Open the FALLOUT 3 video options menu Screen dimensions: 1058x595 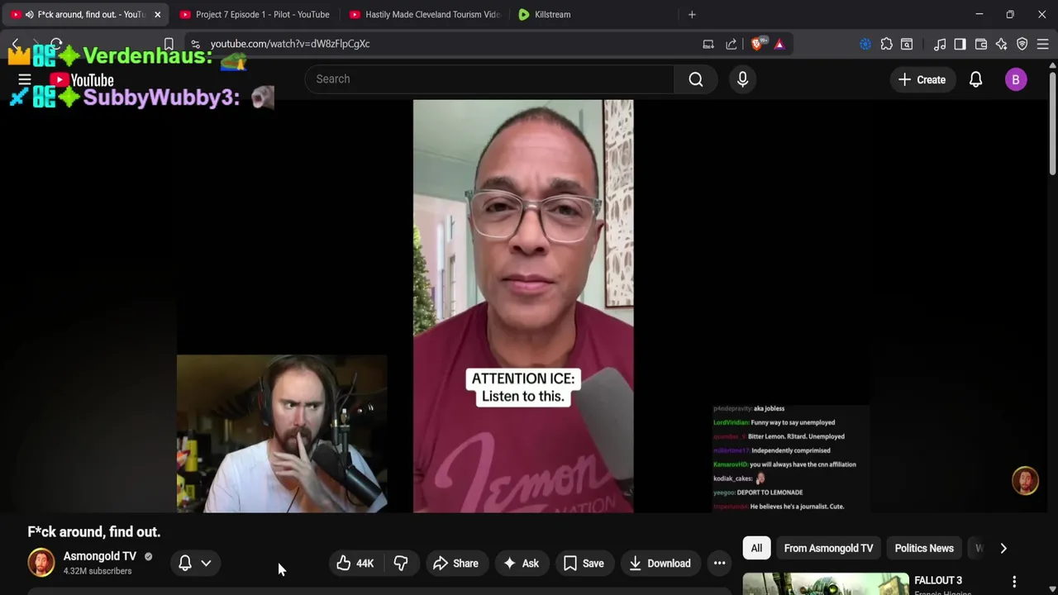coord(1014,582)
